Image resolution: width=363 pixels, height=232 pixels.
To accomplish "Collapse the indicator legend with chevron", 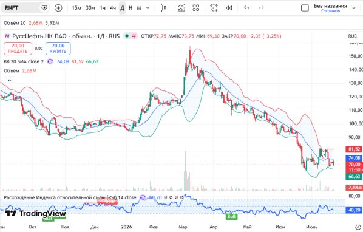I will (10, 80).
